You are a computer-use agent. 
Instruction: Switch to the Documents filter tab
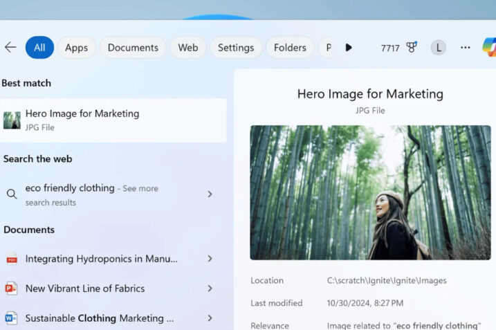click(133, 48)
